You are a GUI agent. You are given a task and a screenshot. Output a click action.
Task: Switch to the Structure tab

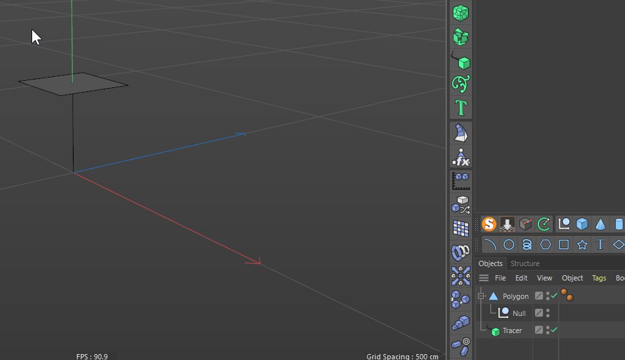click(525, 263)
